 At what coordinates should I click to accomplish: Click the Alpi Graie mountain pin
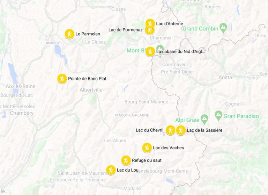(204, 119)
